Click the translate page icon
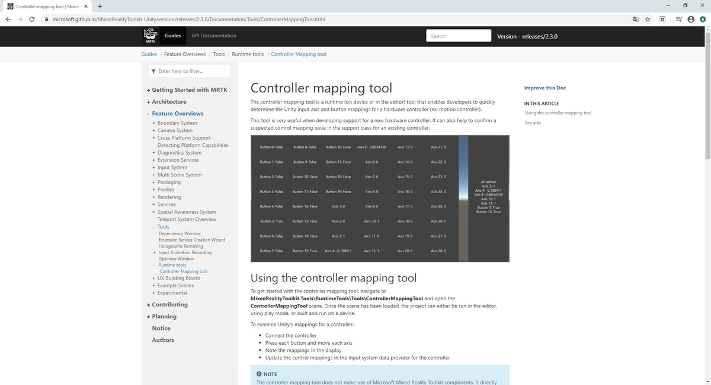This screenshot has height=385, width=711. click(x=635, y=19)
